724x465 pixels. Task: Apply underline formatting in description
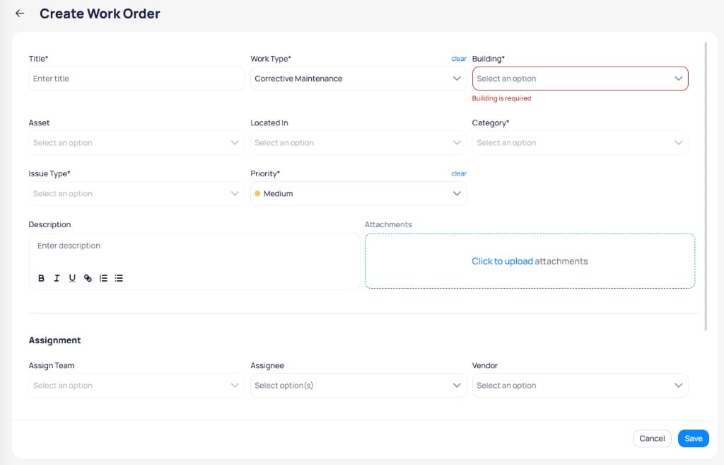click(72, 278)
